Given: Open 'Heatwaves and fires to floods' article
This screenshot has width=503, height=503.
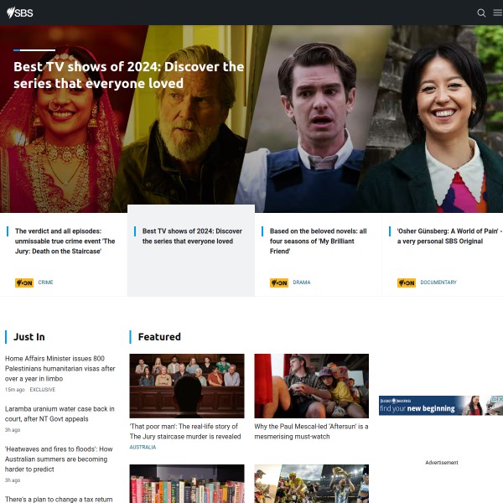Looking at the screenshot, I should [59, 459].
